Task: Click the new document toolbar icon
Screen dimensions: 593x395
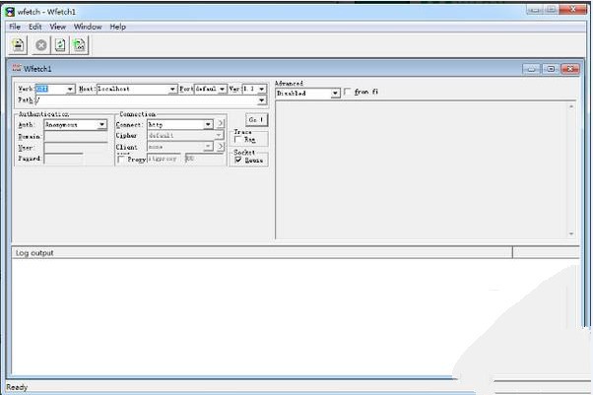Action: click(18, 45)
